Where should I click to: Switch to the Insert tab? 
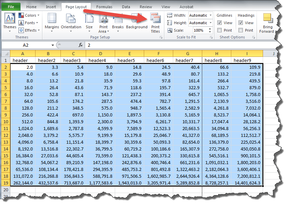(x=51, y=7)
